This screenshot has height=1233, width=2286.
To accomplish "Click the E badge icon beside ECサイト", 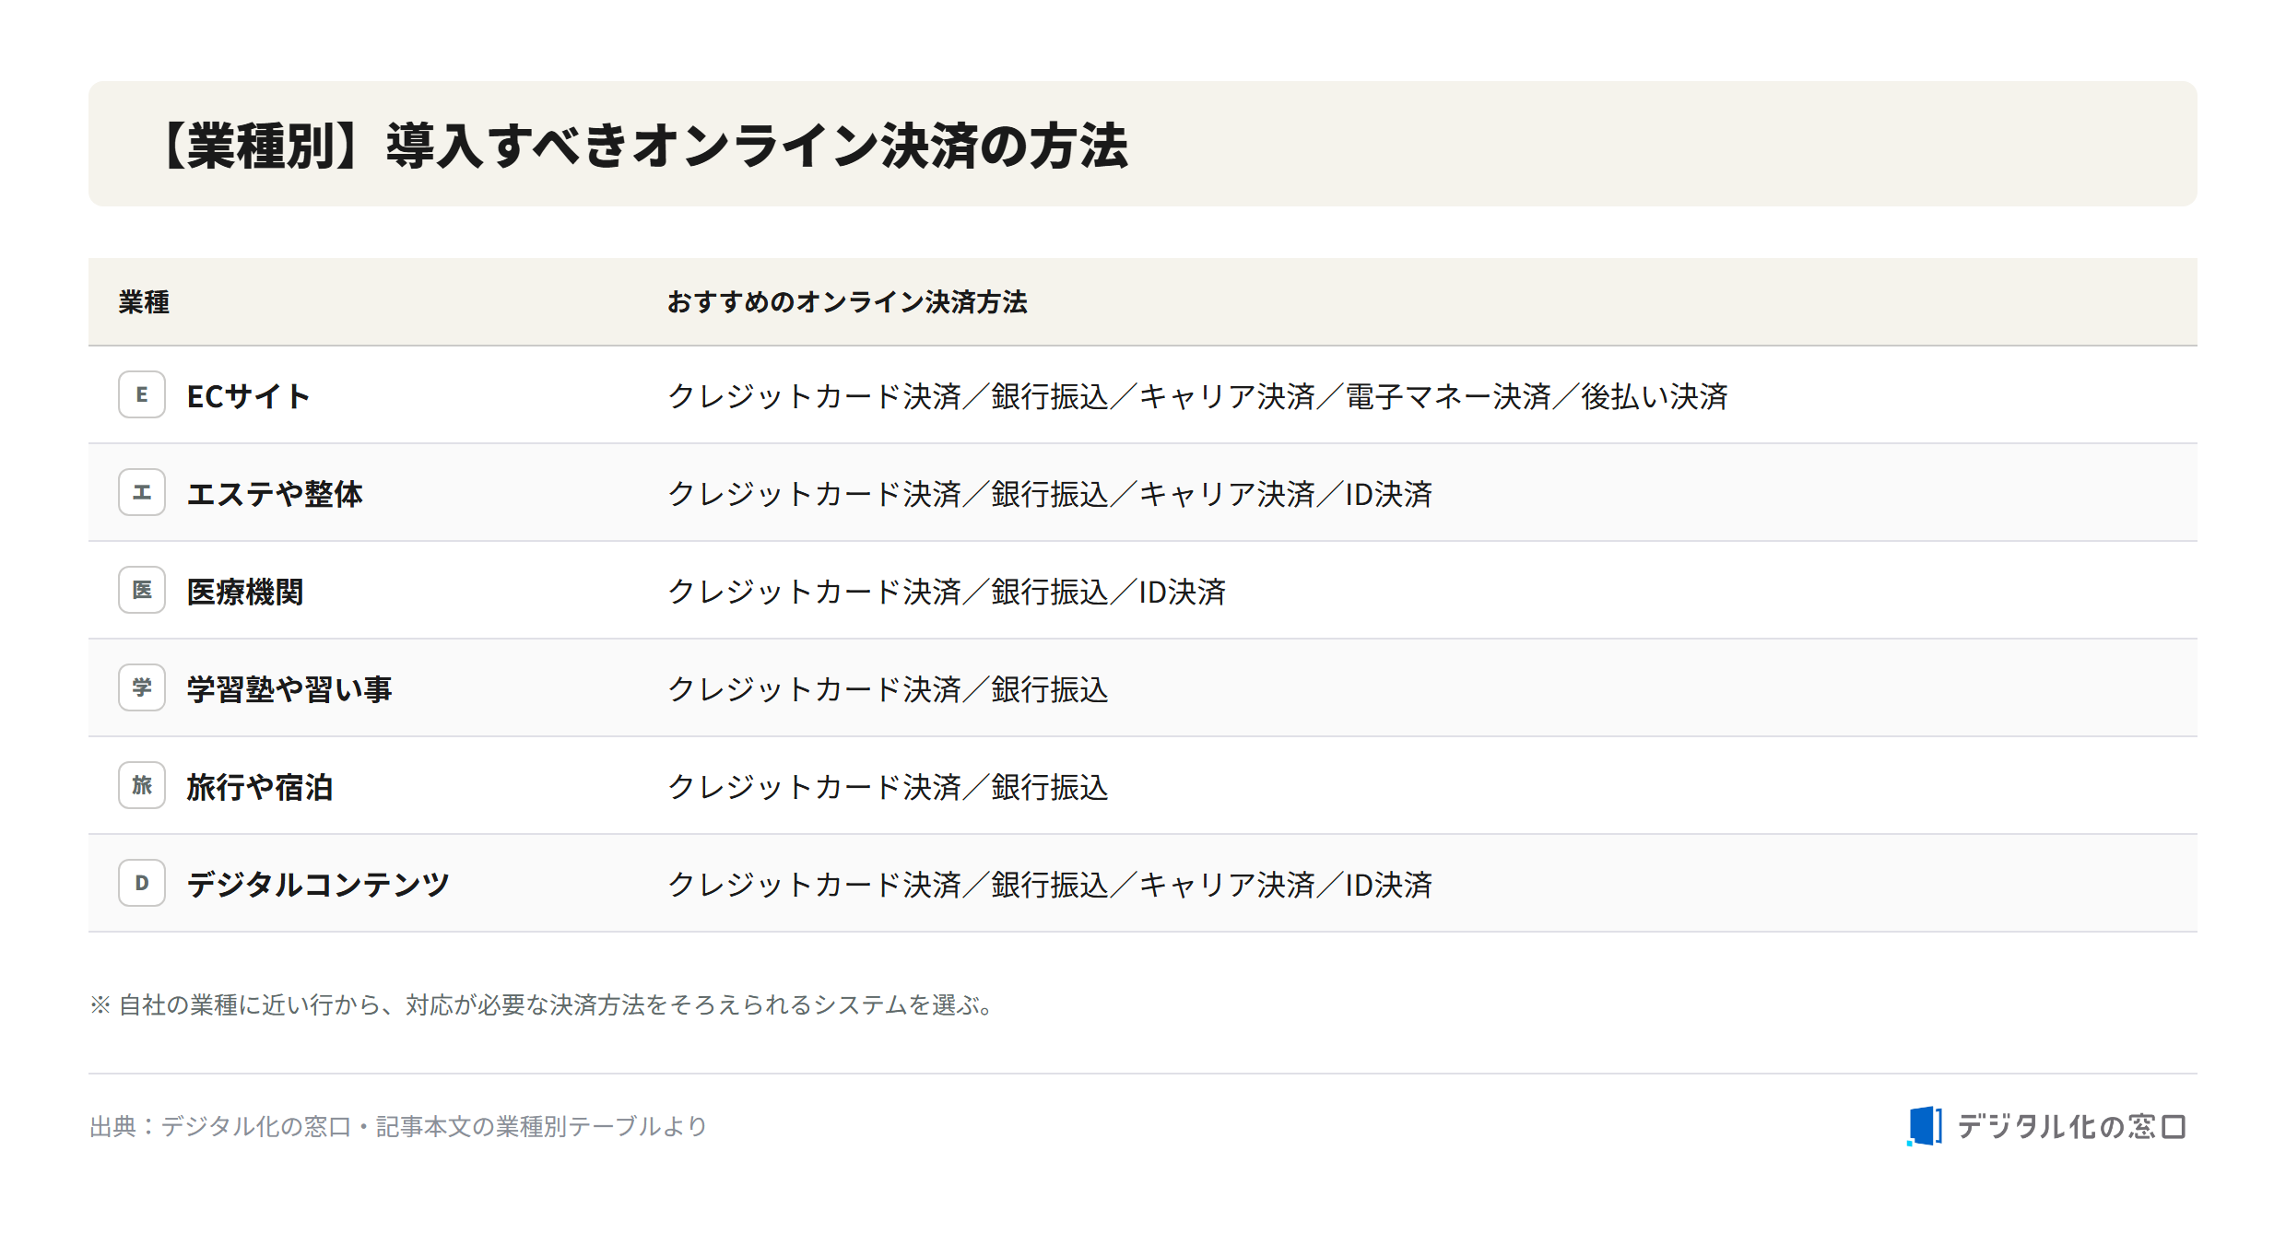I will (142, 394).
